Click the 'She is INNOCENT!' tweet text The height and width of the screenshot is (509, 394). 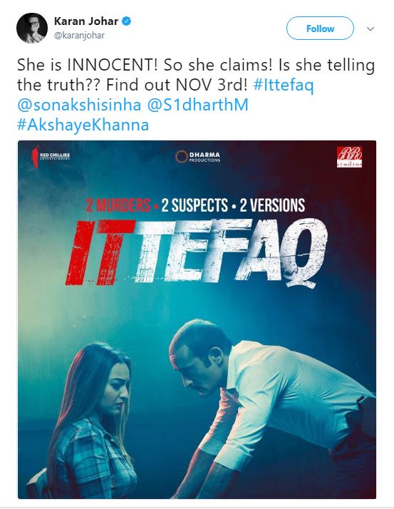coord(88,65)
